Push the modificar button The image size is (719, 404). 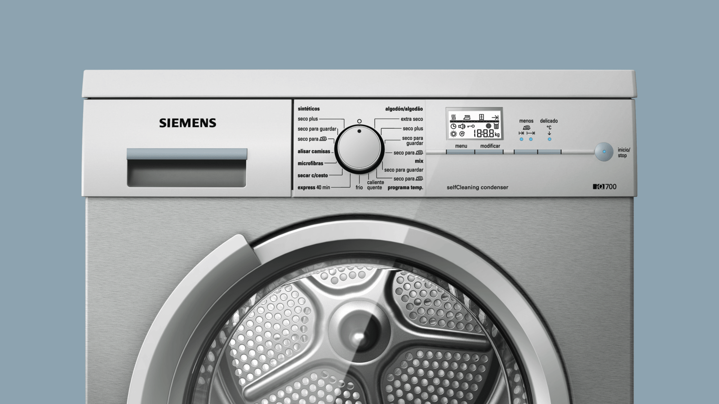488,152
